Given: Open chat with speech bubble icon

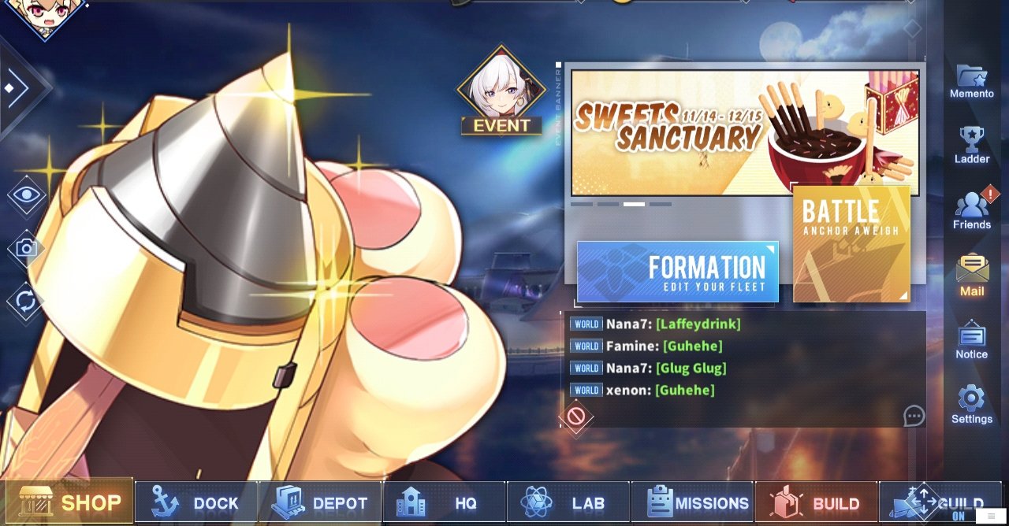Looking at the screenshot, I should tap(914, 416).
